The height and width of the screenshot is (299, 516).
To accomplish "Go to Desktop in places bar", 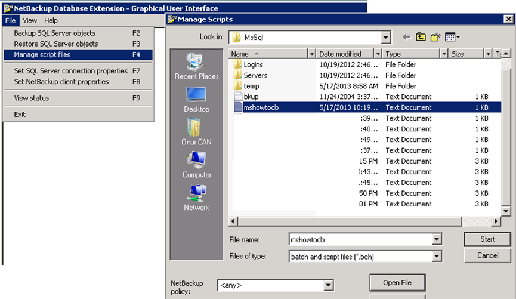I will click(x=196, y=100).
